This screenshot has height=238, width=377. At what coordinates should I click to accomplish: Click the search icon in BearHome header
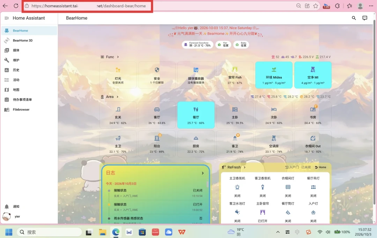pyautogui.click(x=354, y=18)
